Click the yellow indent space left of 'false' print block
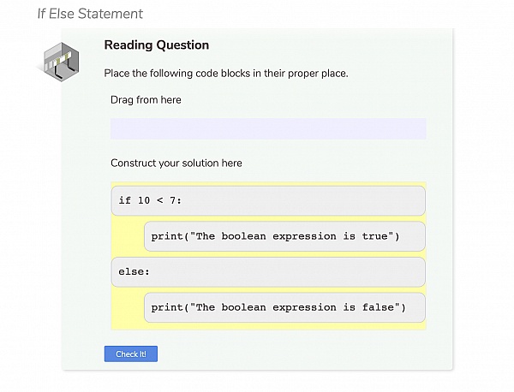The image size is (514, 392). 128,307
